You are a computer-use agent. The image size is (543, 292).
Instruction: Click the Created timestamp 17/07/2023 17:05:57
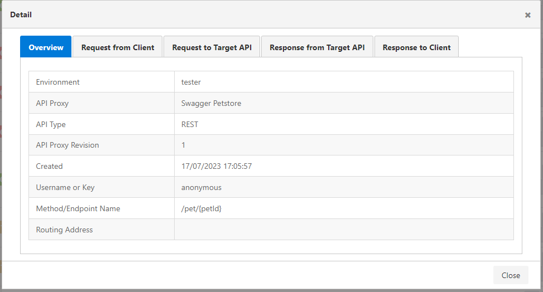coord(217,166)
